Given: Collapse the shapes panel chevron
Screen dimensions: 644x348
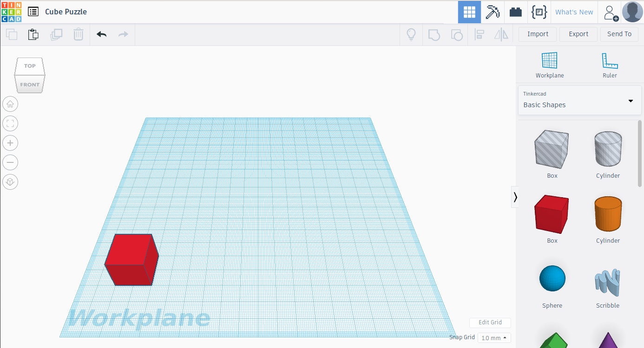Looking at the screenshot, I should (x=515, y=197).
